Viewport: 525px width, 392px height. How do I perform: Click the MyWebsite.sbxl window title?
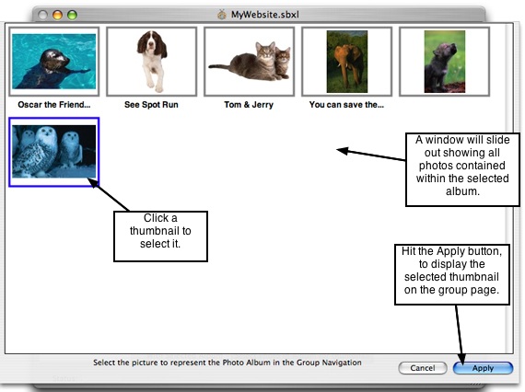265,15
